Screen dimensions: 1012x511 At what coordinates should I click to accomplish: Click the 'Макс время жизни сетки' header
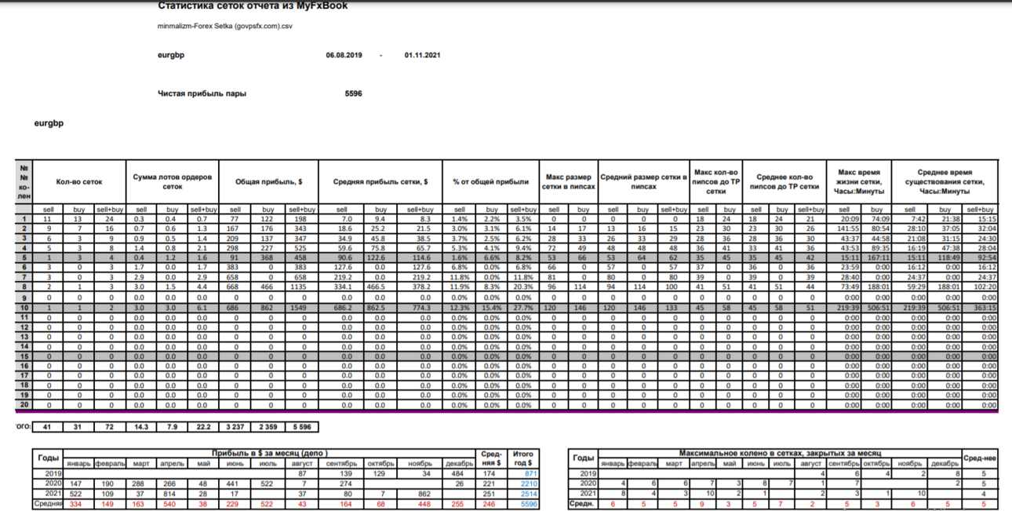click(x=859, y=181)
